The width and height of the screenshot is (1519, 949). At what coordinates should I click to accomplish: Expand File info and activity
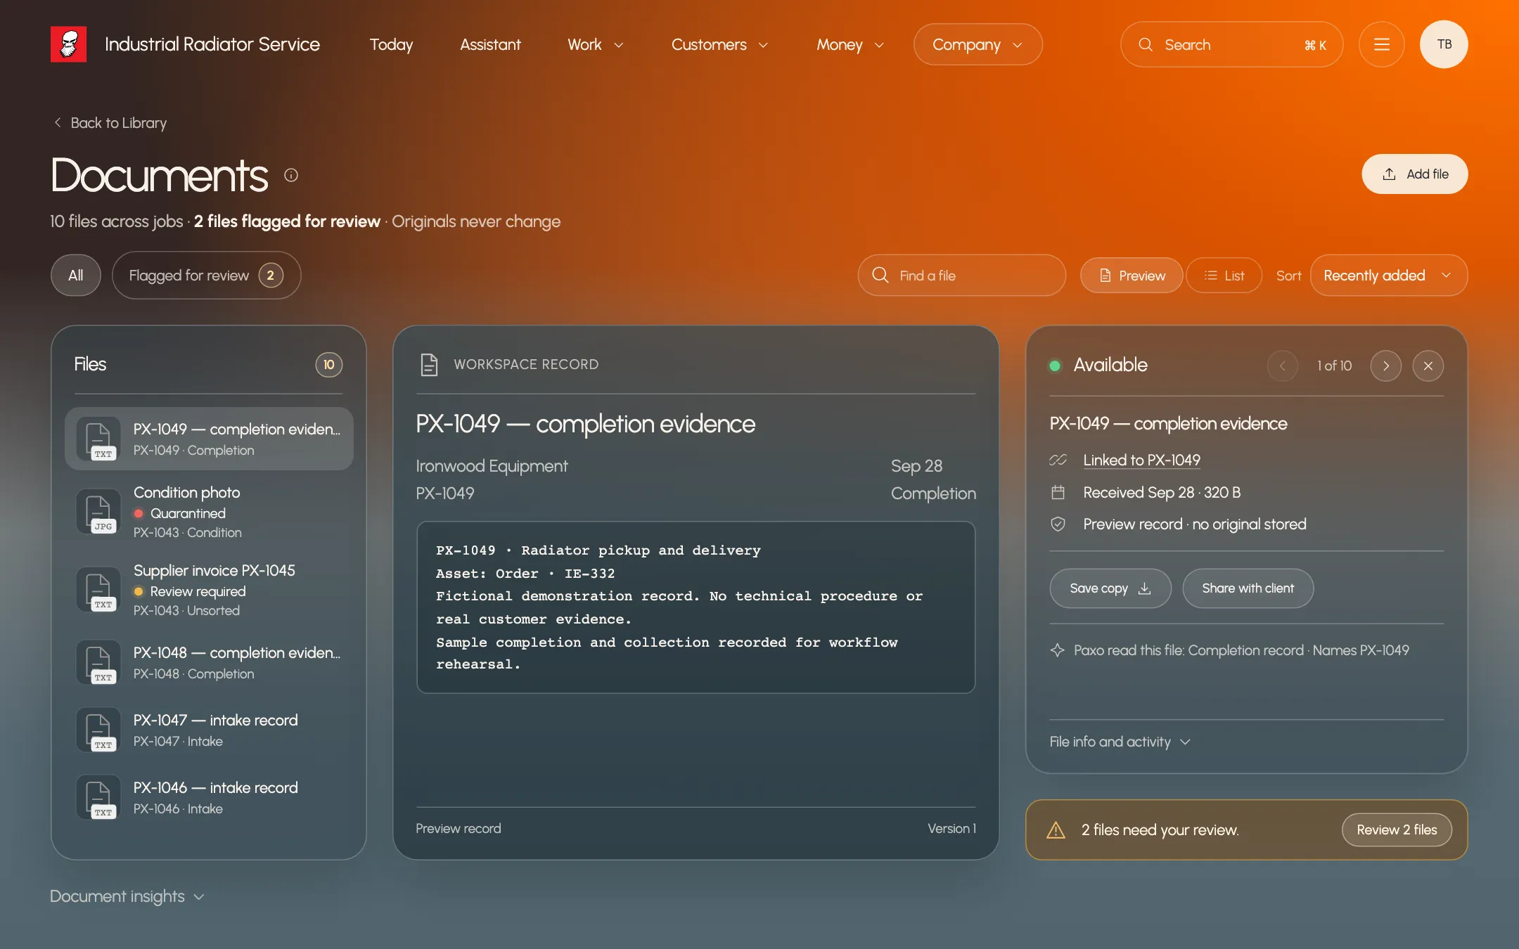[x=1120, y=742]
